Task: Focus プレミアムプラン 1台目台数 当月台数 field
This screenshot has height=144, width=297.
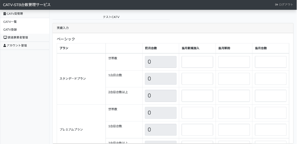Action: (270, 129)
